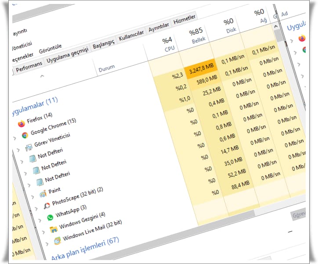Click Arka plan işlemleri (67) group header
The width and height of the screenshot is (318, 264).
click(x=85, y=248)
